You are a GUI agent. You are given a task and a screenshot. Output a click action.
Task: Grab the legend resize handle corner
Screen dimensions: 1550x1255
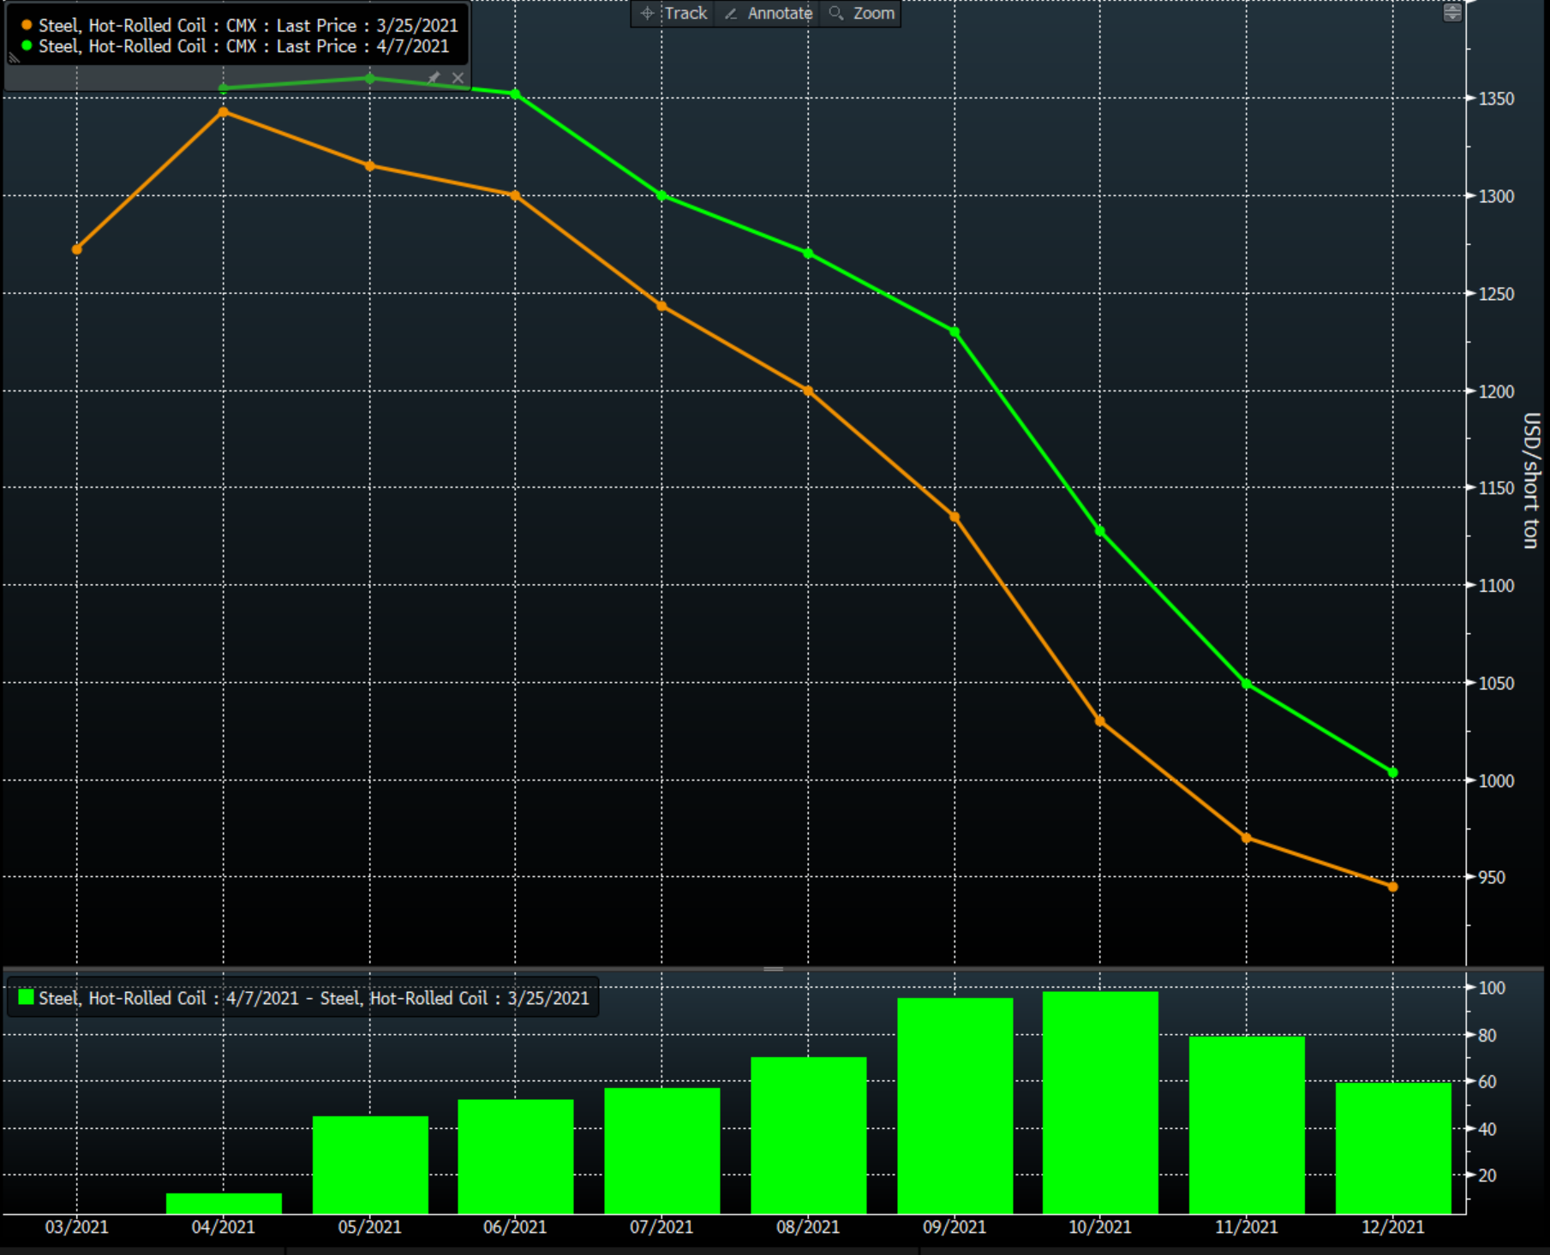14,58
